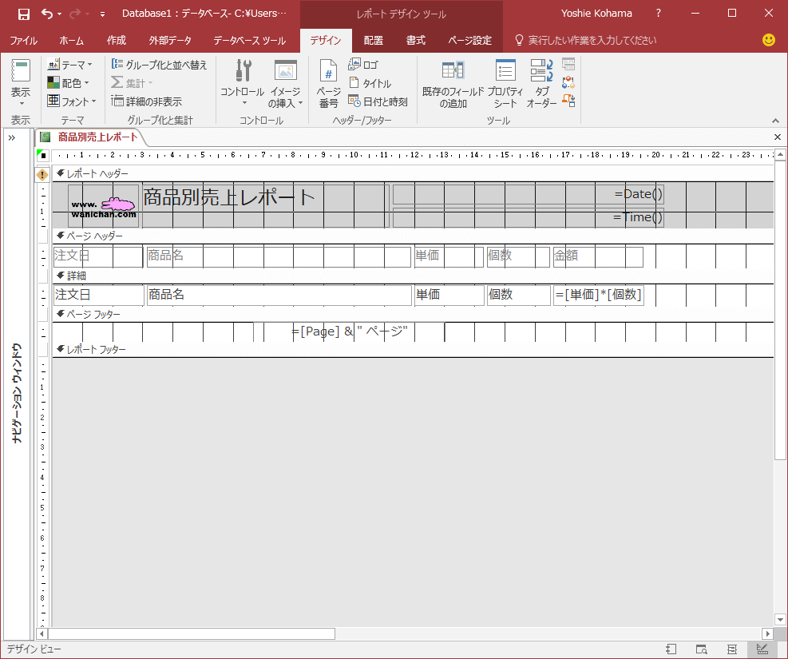Click the Undo arrow icon
This screenshot has width=788, height=659.
(x=47, y=14)
